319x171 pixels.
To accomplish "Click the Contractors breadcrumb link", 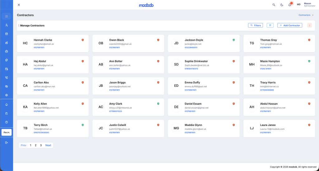I will [x=304, y=15].
